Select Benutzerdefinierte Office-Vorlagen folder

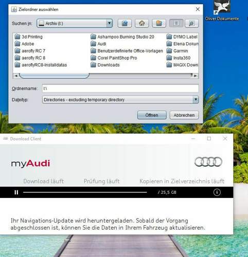127,51
